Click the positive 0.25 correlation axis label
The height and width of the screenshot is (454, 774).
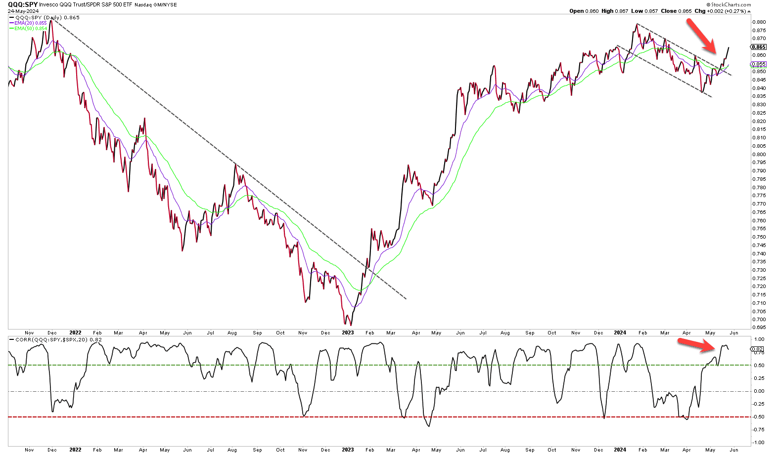pos(760,378)
